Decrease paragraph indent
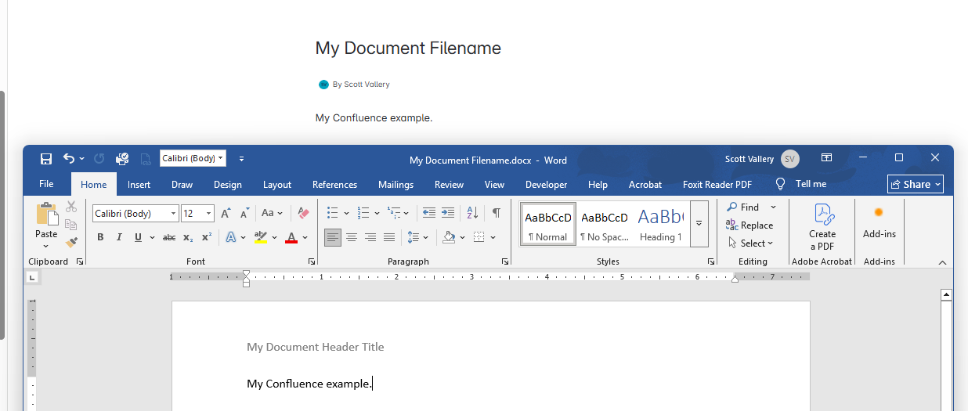Screen dimensions: 968x411 coord(428,213)
